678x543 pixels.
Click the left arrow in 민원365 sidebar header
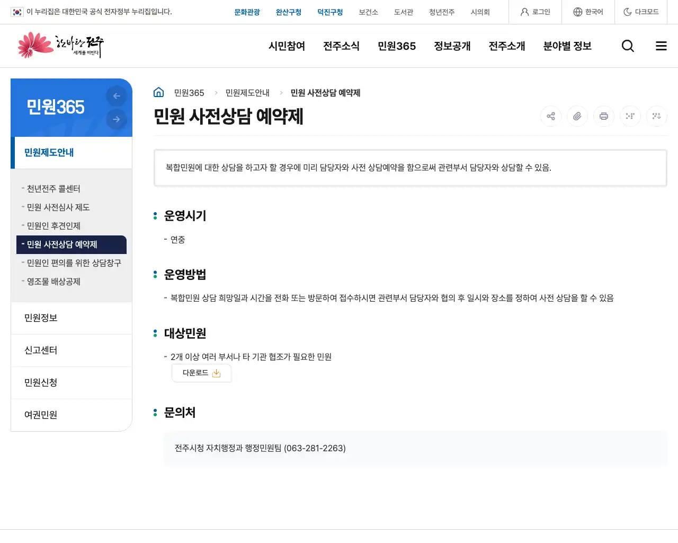point(117,96)
